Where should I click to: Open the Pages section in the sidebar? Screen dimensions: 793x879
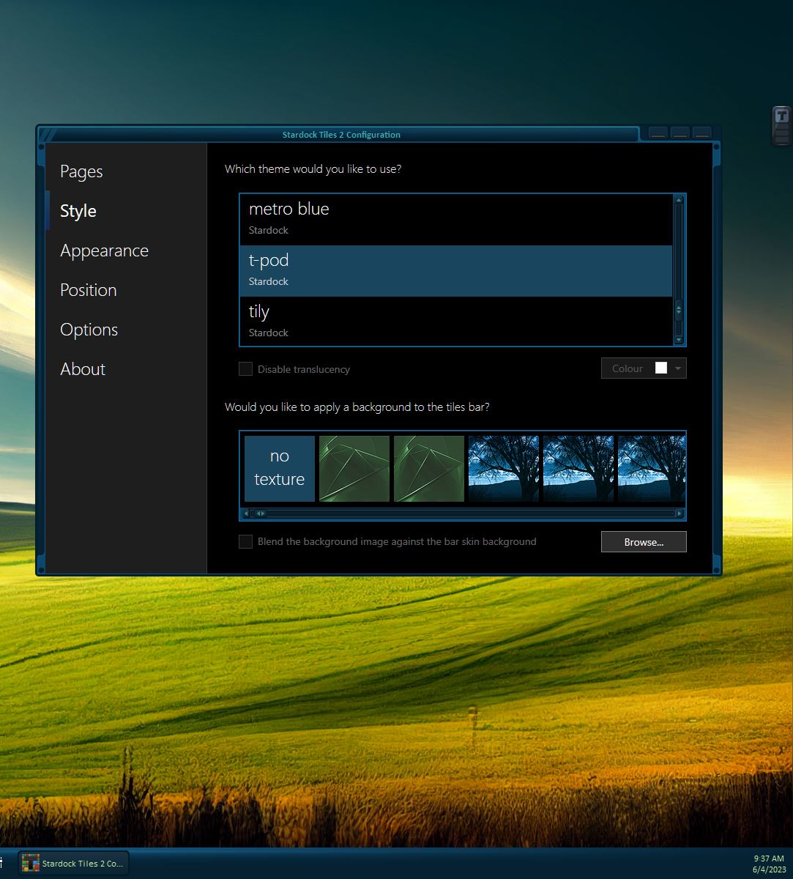(x=81, y=171)
